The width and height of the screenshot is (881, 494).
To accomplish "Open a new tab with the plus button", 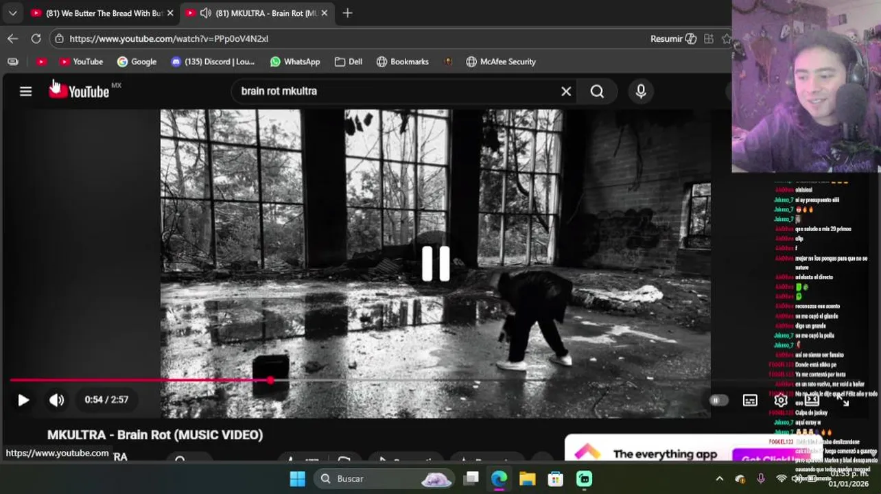I will 347,13.
